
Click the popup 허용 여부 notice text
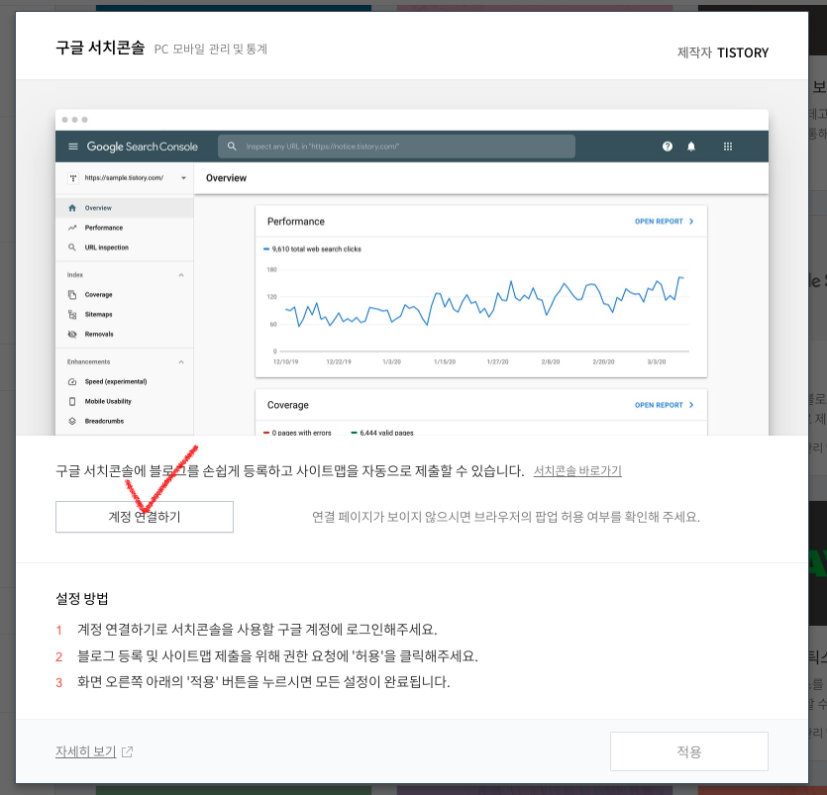coord(506,517)
